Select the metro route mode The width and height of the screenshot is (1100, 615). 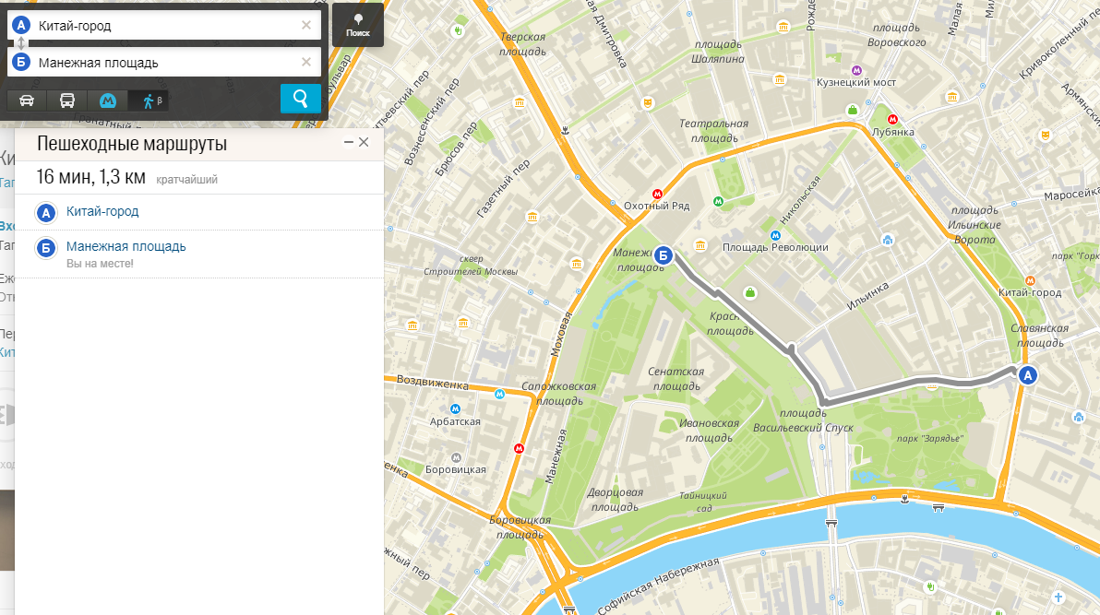pyautogui.click(x=107, y=101)
